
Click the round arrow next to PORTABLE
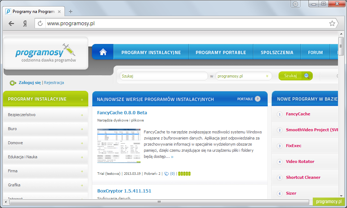point(258,99)
